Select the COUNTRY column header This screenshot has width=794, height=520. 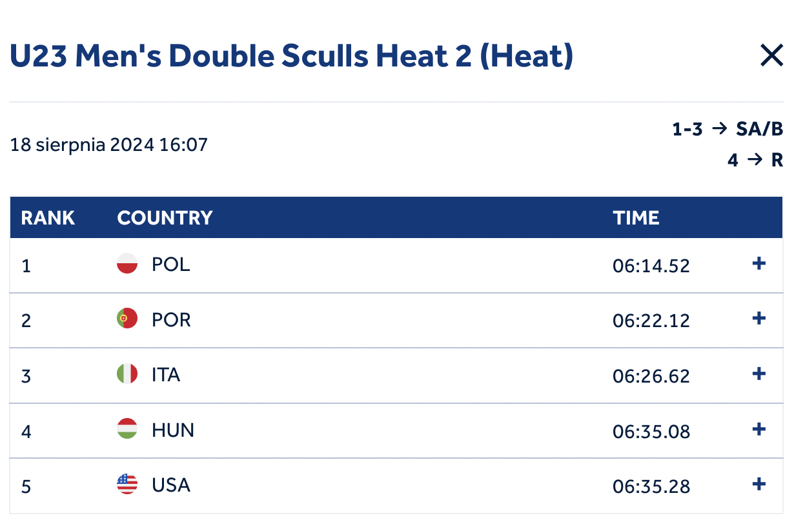(x=165, y=218)
